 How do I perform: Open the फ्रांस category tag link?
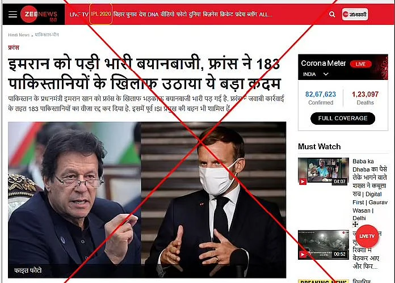14,48
